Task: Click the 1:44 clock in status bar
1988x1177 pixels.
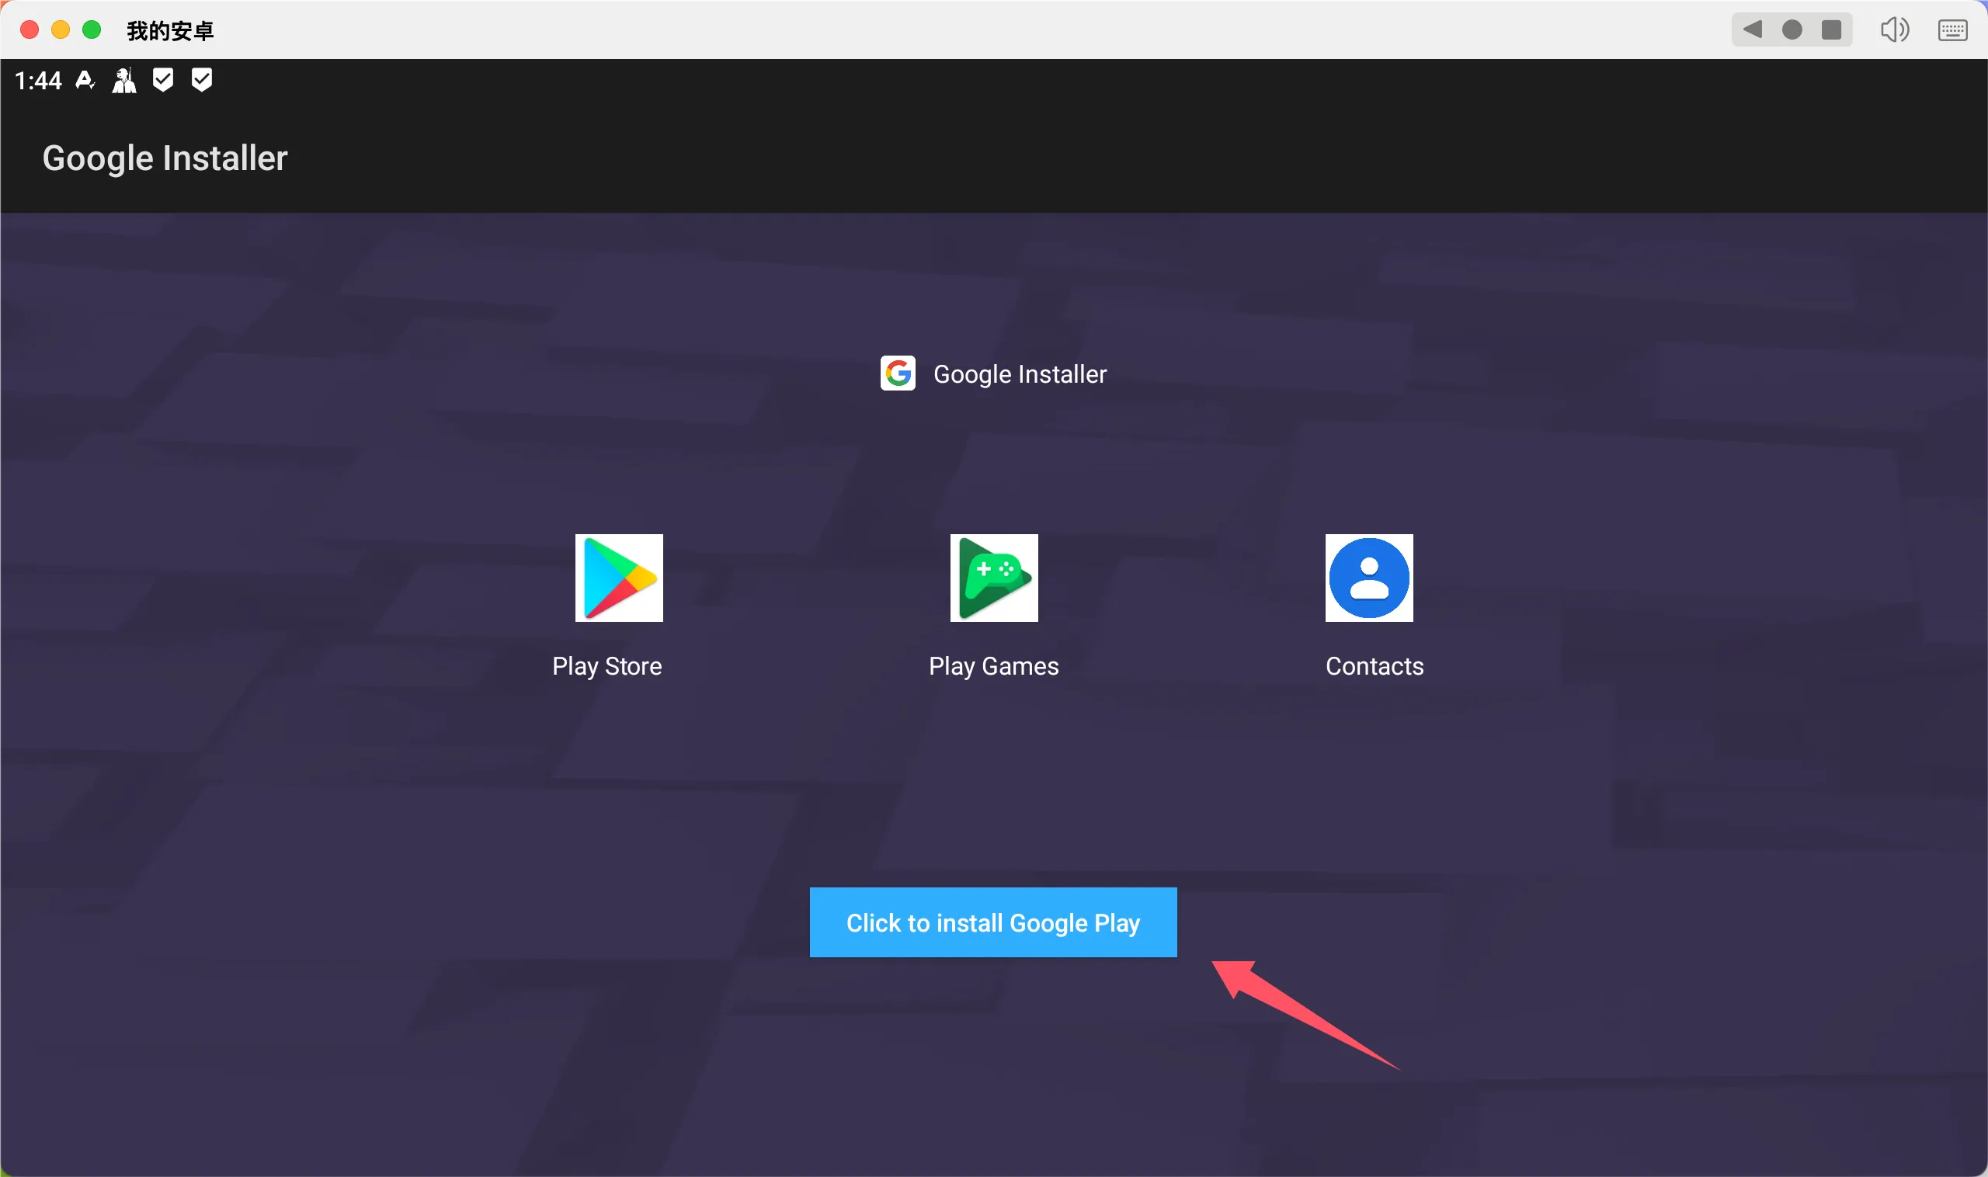Action: [38, 80]
